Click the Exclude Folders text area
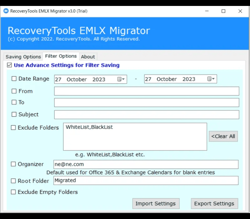The image size is (250, 219). pos(135,137)
